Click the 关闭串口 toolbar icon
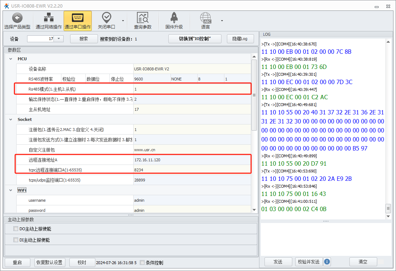Viewport: 396px width, 271px height. coord(106,18)
